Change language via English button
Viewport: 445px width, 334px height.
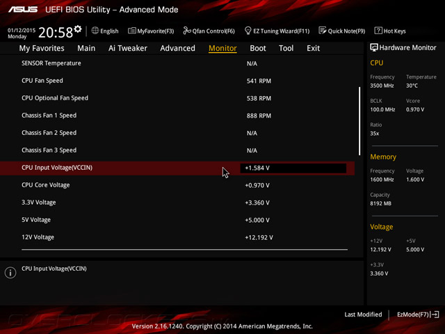pyautogui.click(x=105, y=31)
